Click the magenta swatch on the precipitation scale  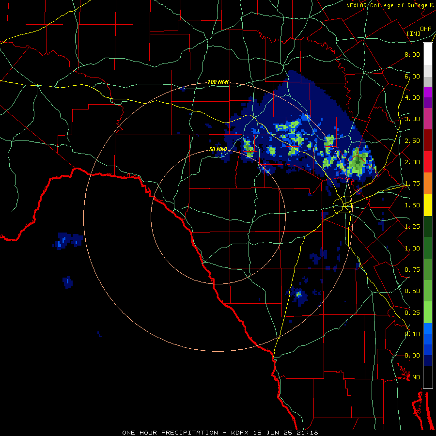[428, 92]
